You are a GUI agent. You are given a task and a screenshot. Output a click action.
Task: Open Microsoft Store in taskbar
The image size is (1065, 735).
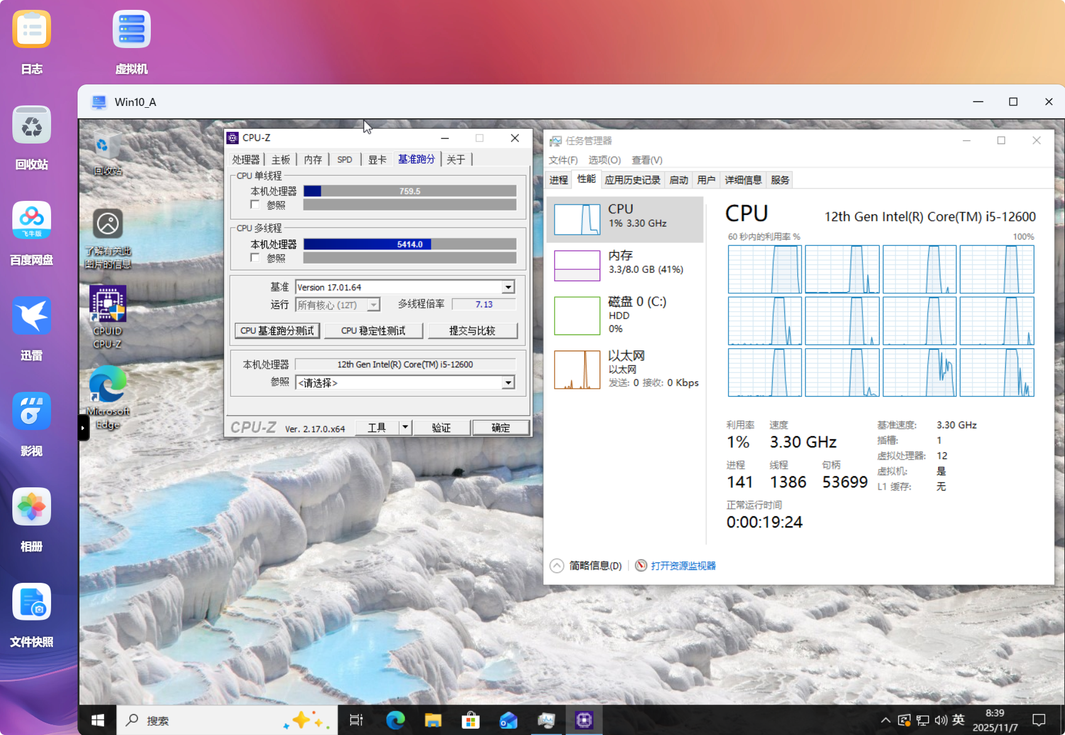pyautogui.click(x=470, y=720)
